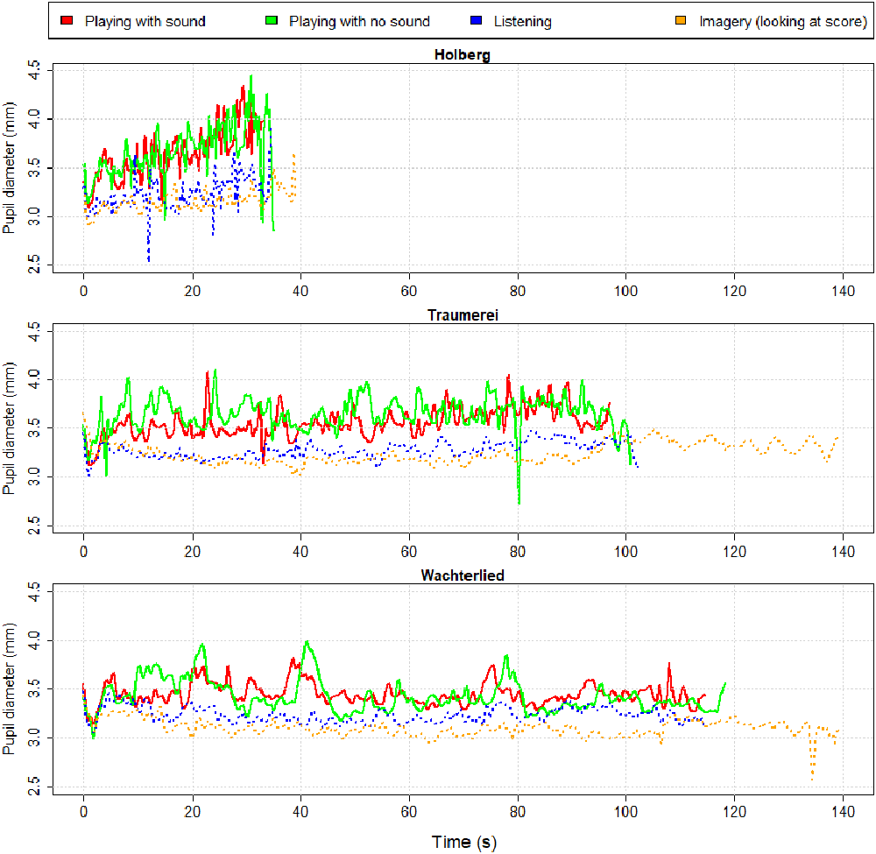This screenshot has width=876, height=854.
Task: Click the Holberg 'Pupil diameter (mm)' axis label
Action: pyautogui.click(x=10, y=167)
